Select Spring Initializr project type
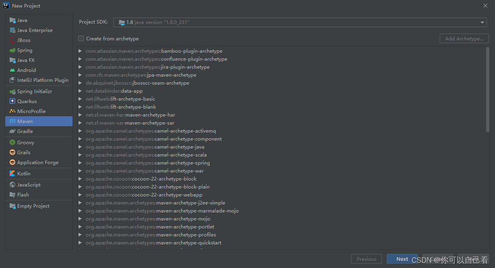495x268 pixels. coord(39,91)
